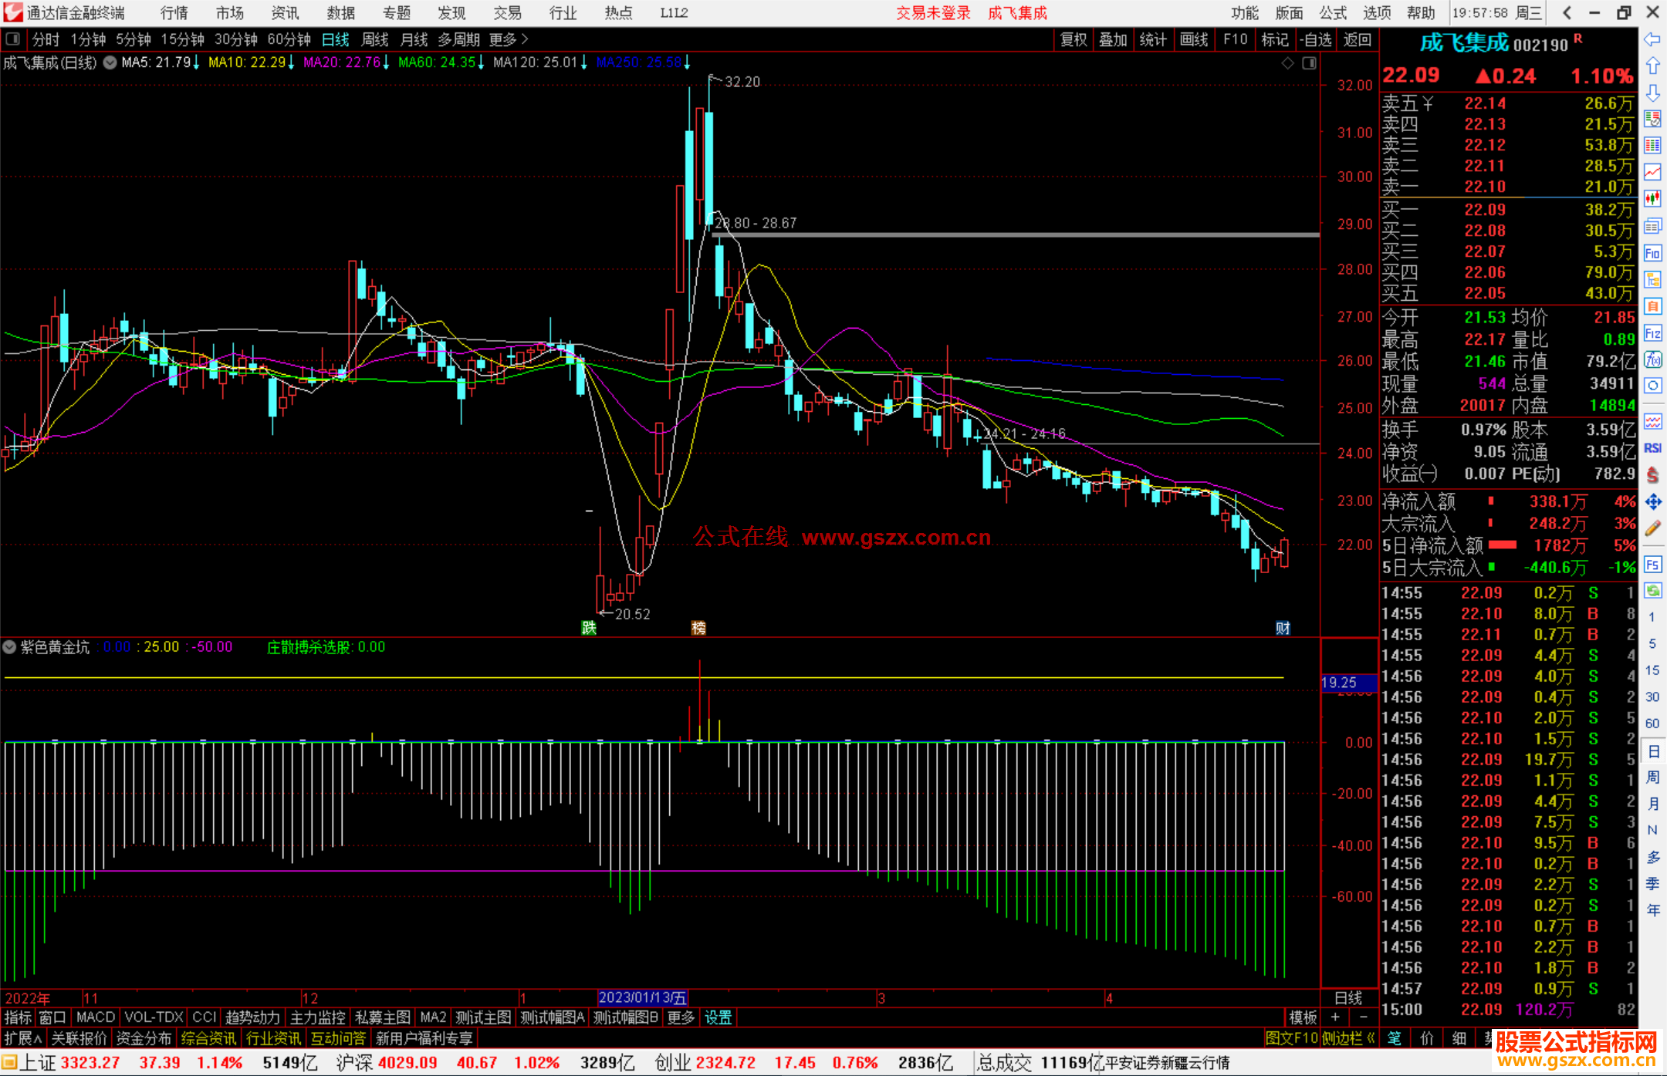This screenshot has width=1667, height=1076.
Task: Select the 周线 period tab
Action: pos(375,39)
